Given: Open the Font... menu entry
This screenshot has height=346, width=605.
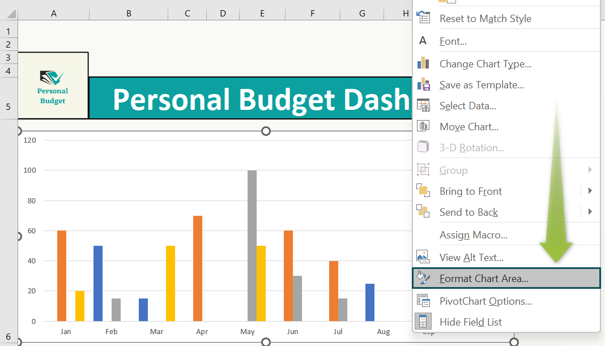Looking at the screenshot, I should 453,41.
